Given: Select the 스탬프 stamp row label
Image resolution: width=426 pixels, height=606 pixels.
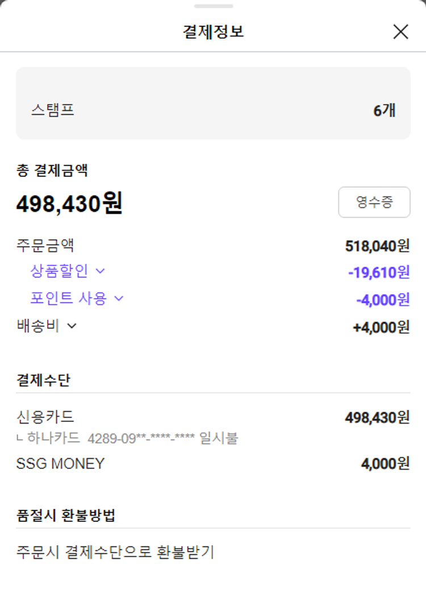Looking at the screenshot, I should coord(53,110).
